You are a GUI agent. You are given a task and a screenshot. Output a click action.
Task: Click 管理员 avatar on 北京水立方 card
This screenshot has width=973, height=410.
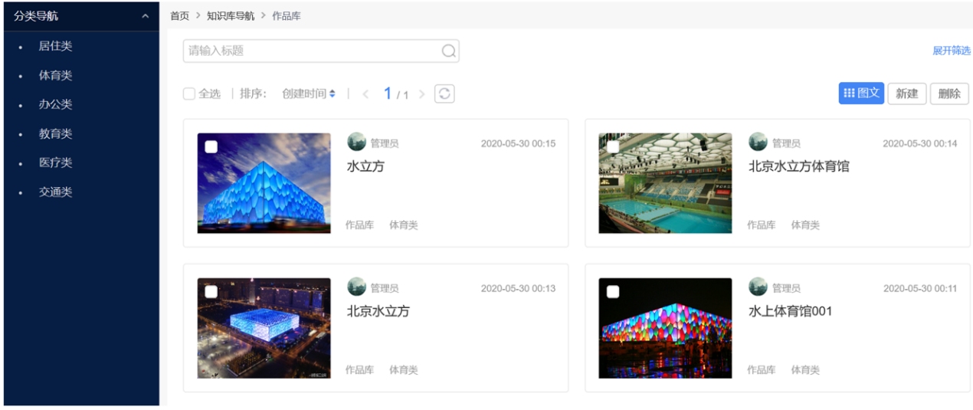point(356,287)
